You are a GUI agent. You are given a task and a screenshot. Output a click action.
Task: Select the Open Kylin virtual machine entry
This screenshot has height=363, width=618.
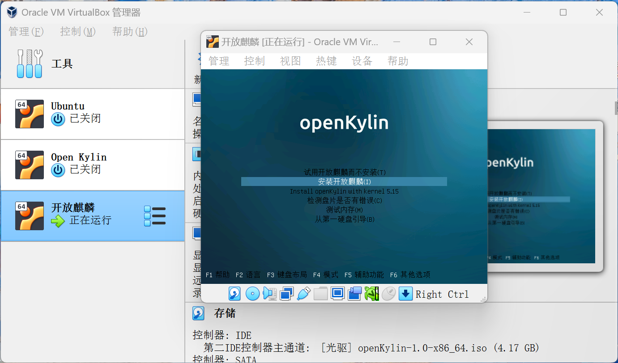click(x=93, y=165)
